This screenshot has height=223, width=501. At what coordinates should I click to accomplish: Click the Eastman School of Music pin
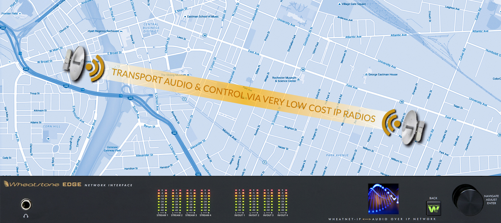pyautogui.click(x=185, y=16)
